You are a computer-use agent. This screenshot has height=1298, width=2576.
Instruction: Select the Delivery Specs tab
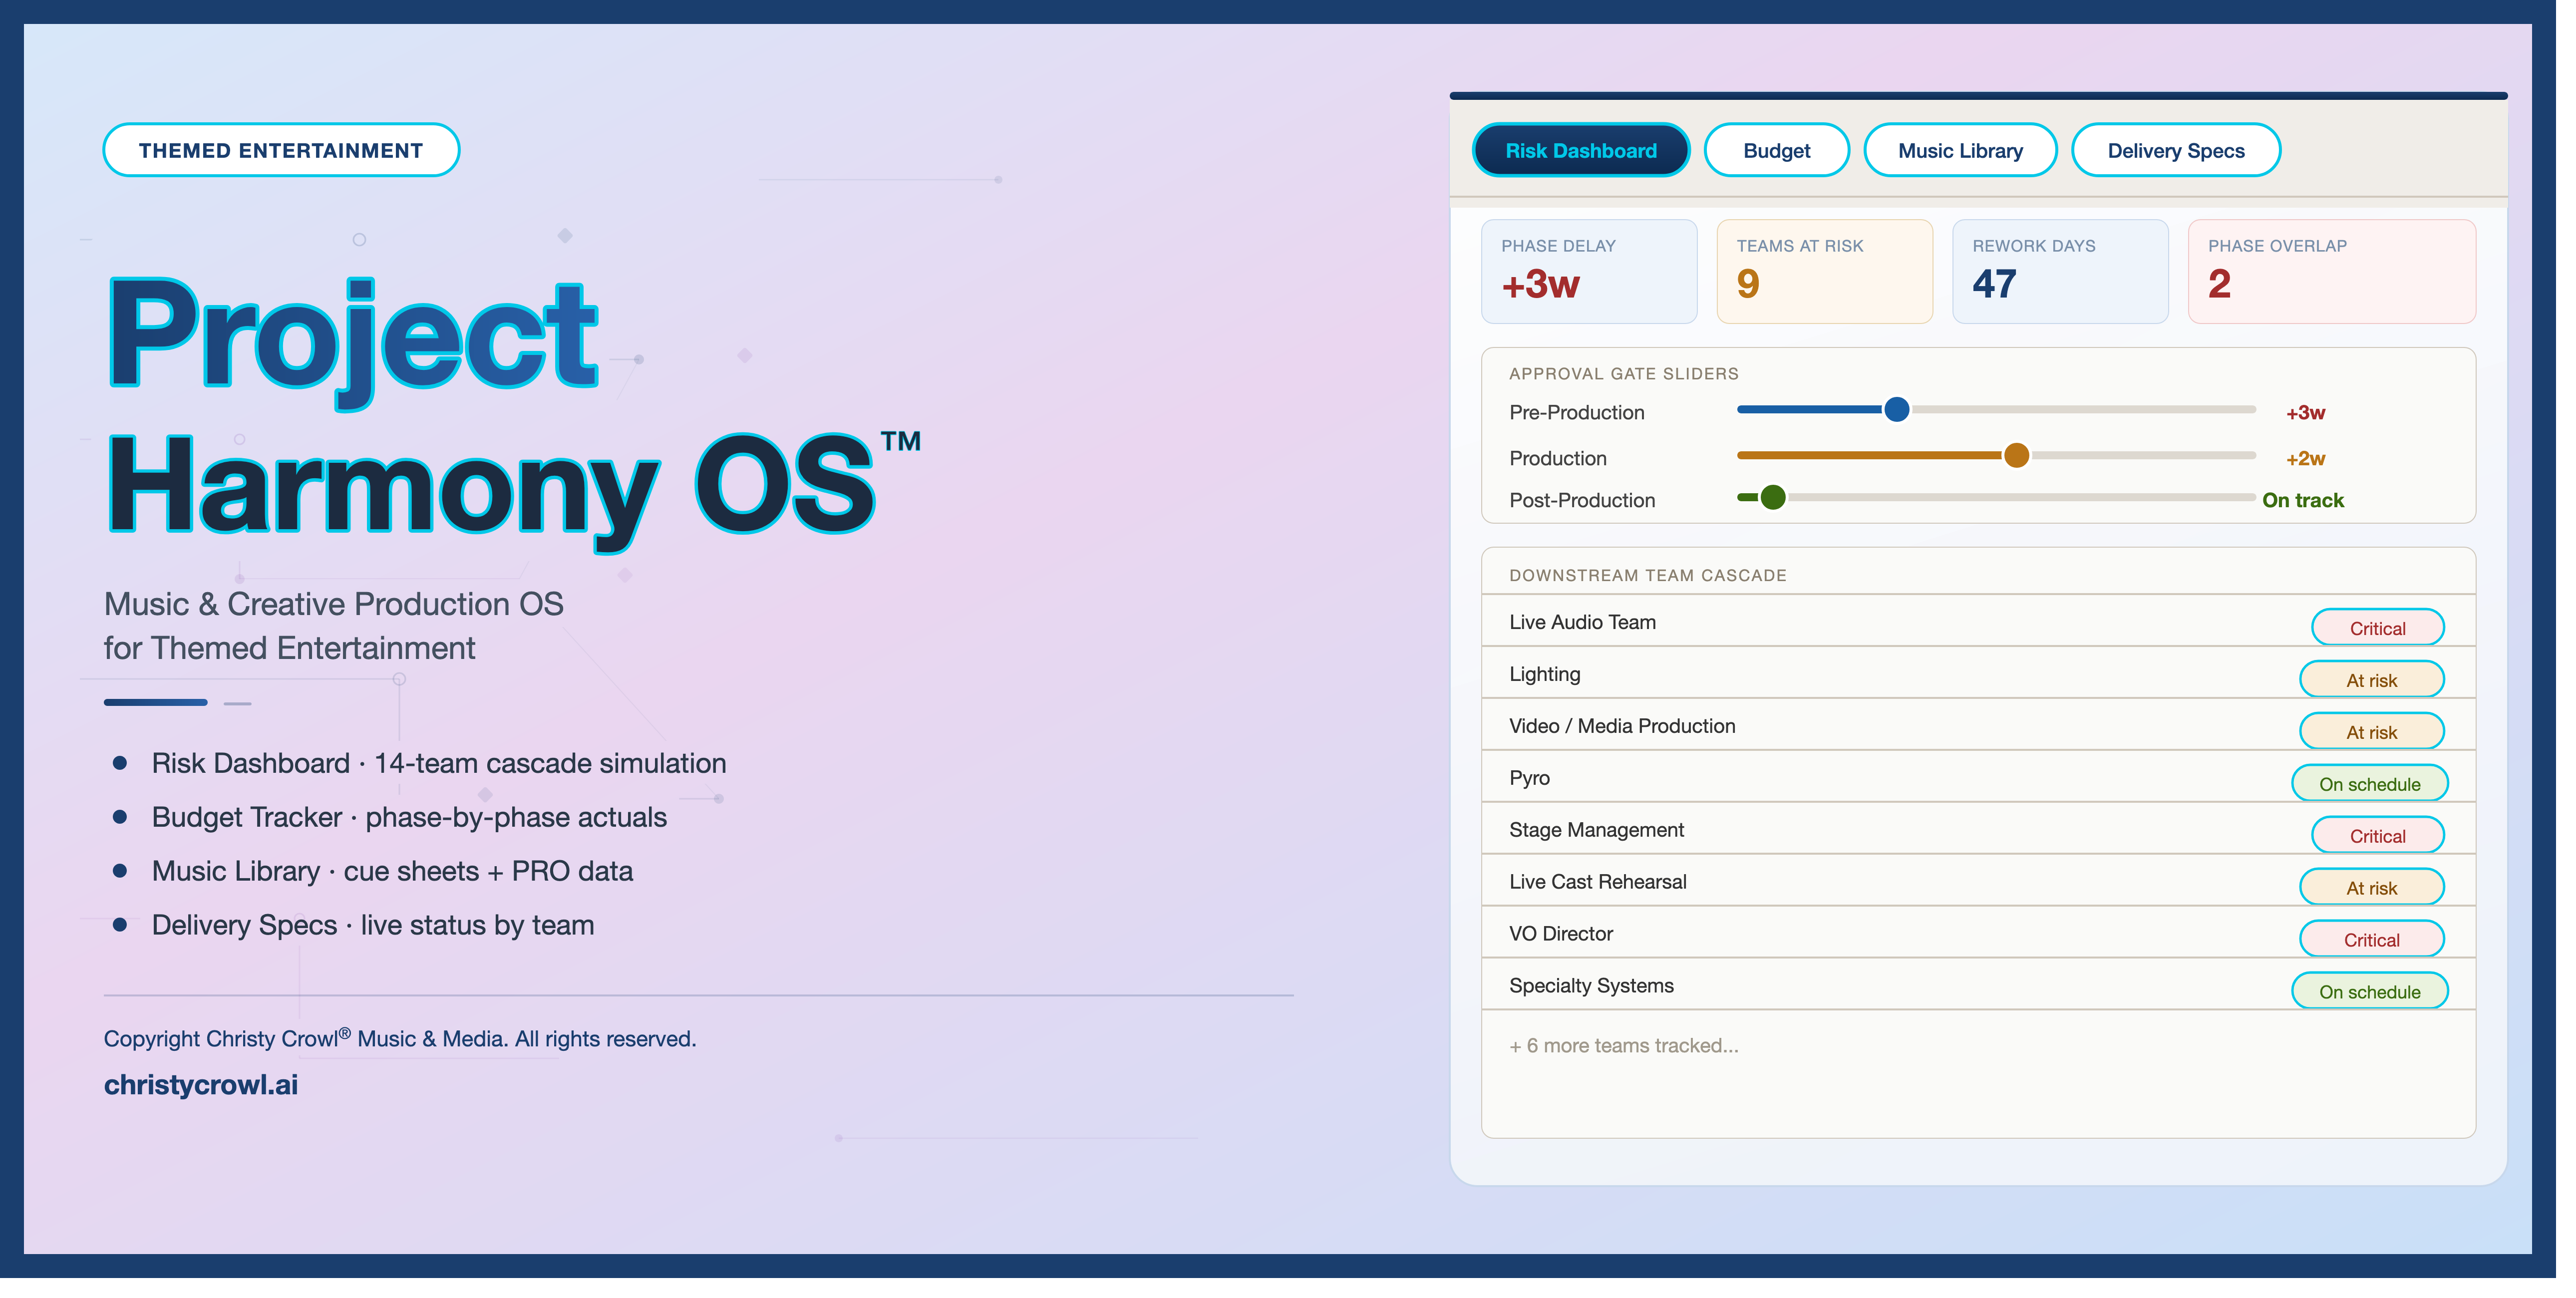(2175, 150)
